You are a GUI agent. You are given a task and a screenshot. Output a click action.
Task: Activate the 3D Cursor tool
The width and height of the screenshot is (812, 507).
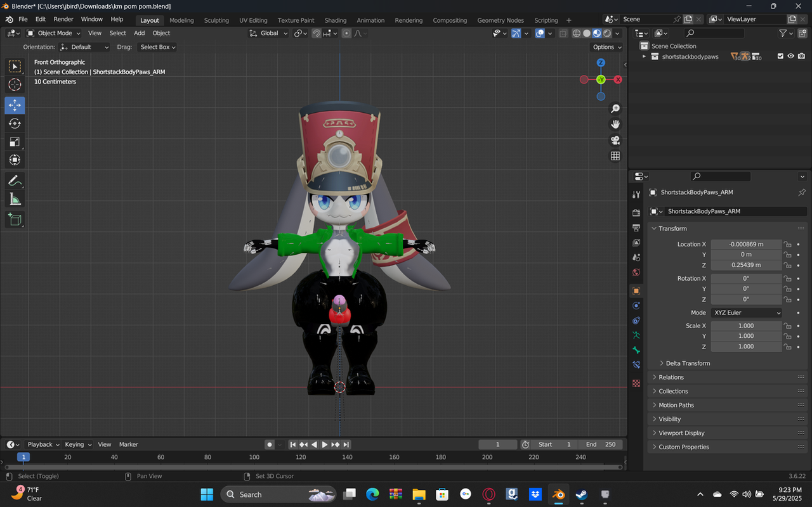(x=15, y=85)
